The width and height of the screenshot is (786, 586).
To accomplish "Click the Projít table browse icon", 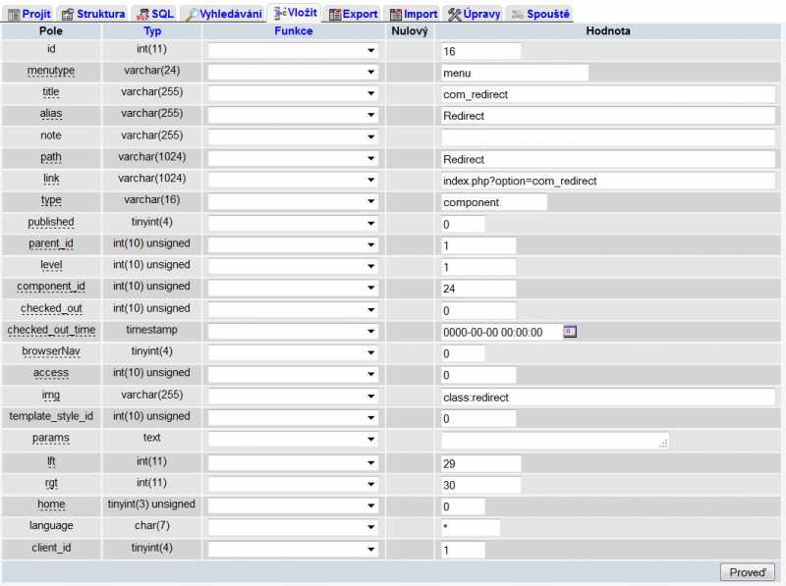I will coord(14,14).
